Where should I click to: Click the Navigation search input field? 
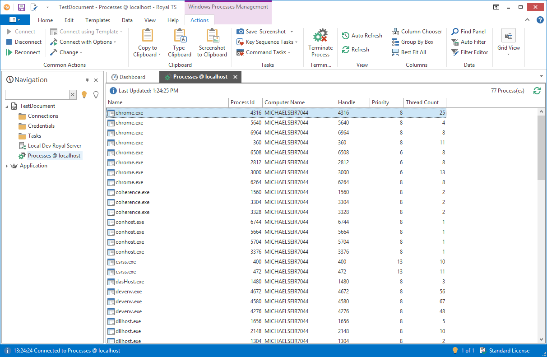pos(37,95)
